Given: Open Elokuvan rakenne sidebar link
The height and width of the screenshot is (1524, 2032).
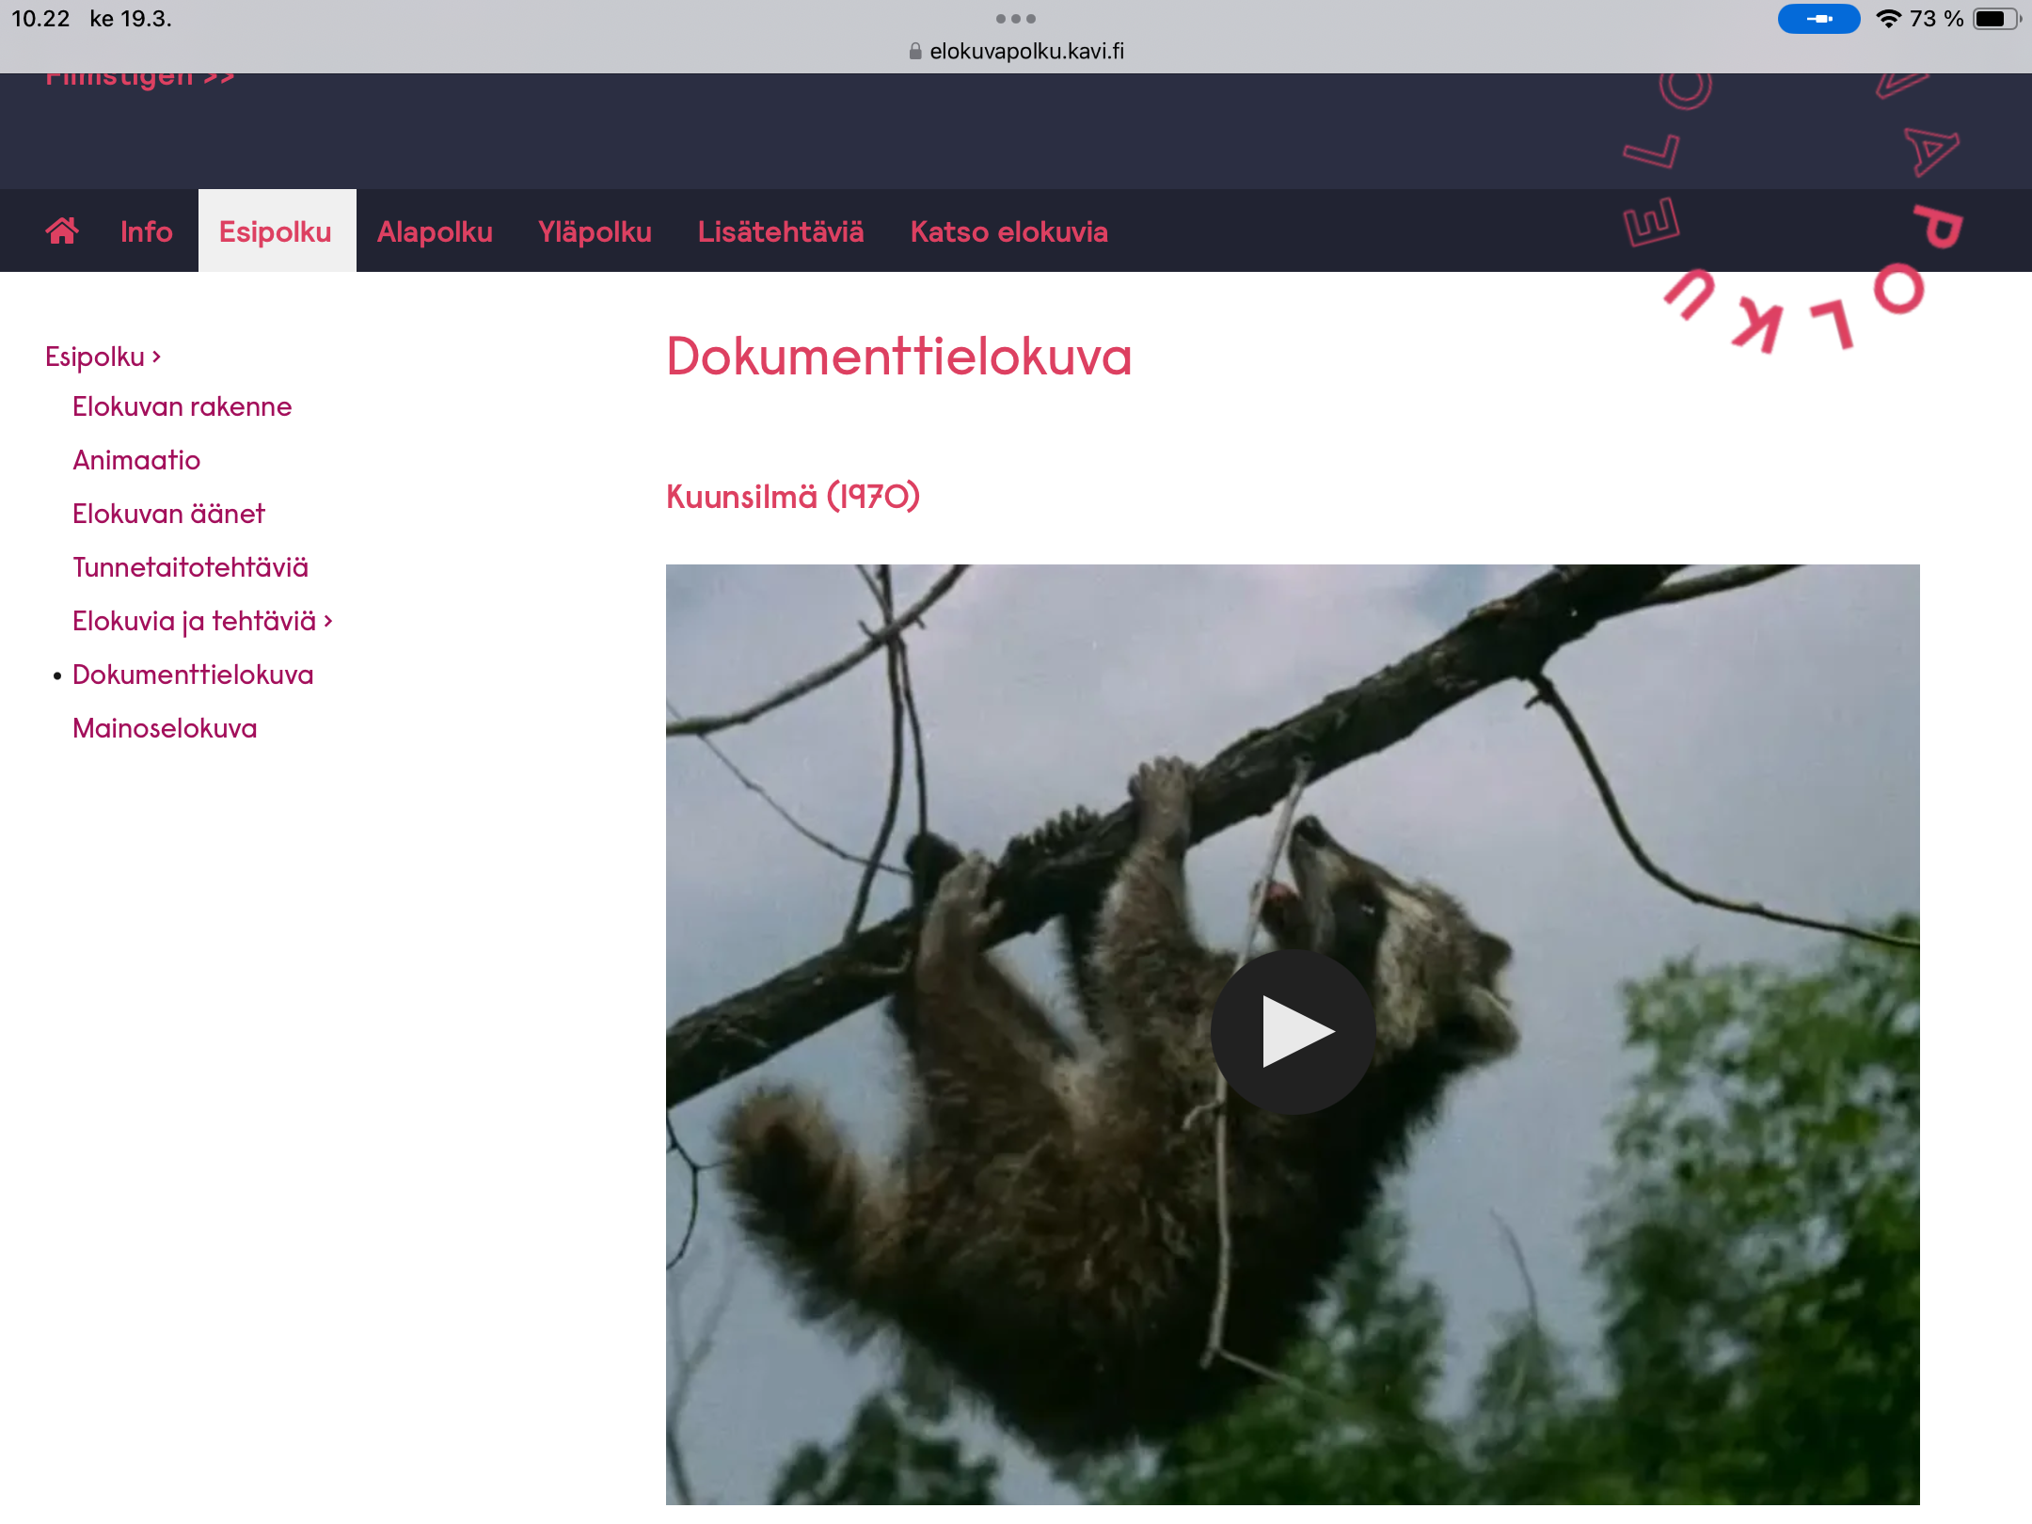Looking at the screenshot, I should (182, 406).
